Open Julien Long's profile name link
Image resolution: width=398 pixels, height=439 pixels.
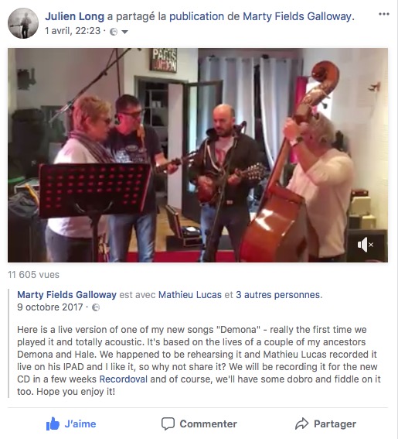tap(75, 16)
